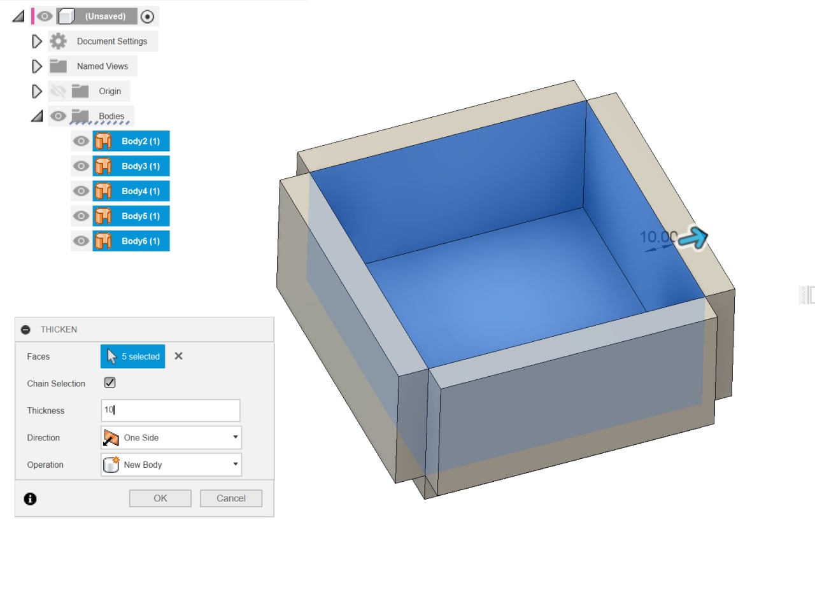Show the hidden Origin folder
Screen dimensions: 815x590
click(58, 91)
